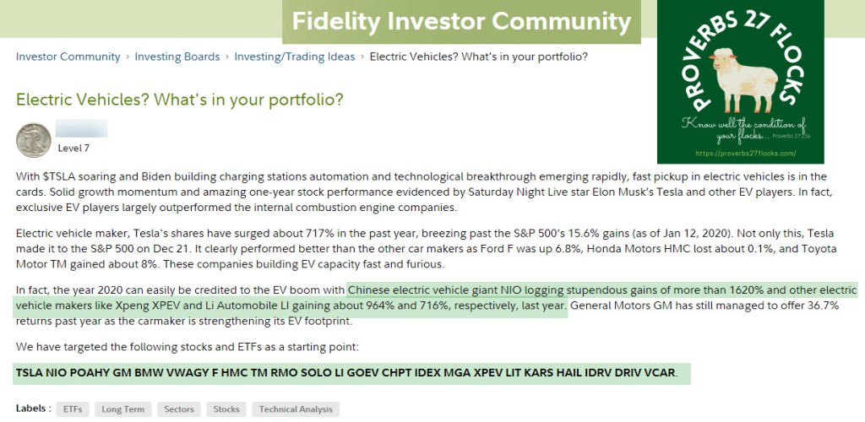Click the Long Term label tag

tap(122, 409)
